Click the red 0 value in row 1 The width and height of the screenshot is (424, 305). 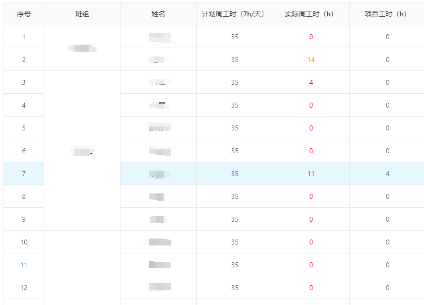click(x=311, y=36)
